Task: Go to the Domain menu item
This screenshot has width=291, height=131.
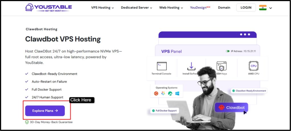Action: click(224, 8)
